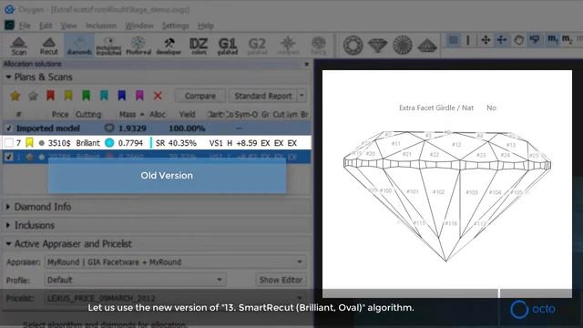Select the blue axis move tool

[x=502, y=39]
